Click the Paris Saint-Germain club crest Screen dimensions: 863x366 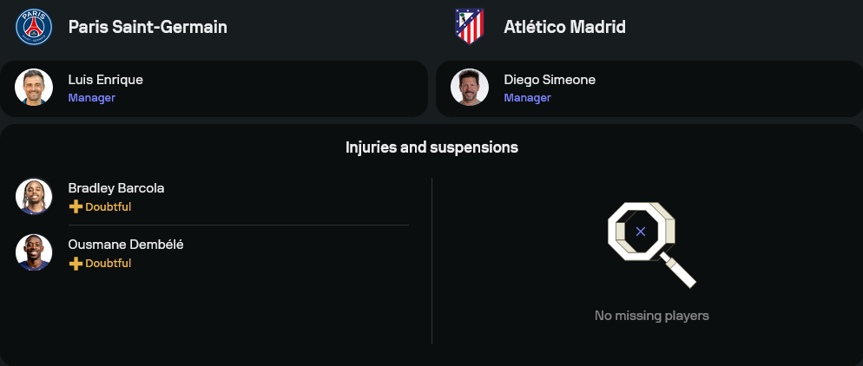tap(34, 26)
